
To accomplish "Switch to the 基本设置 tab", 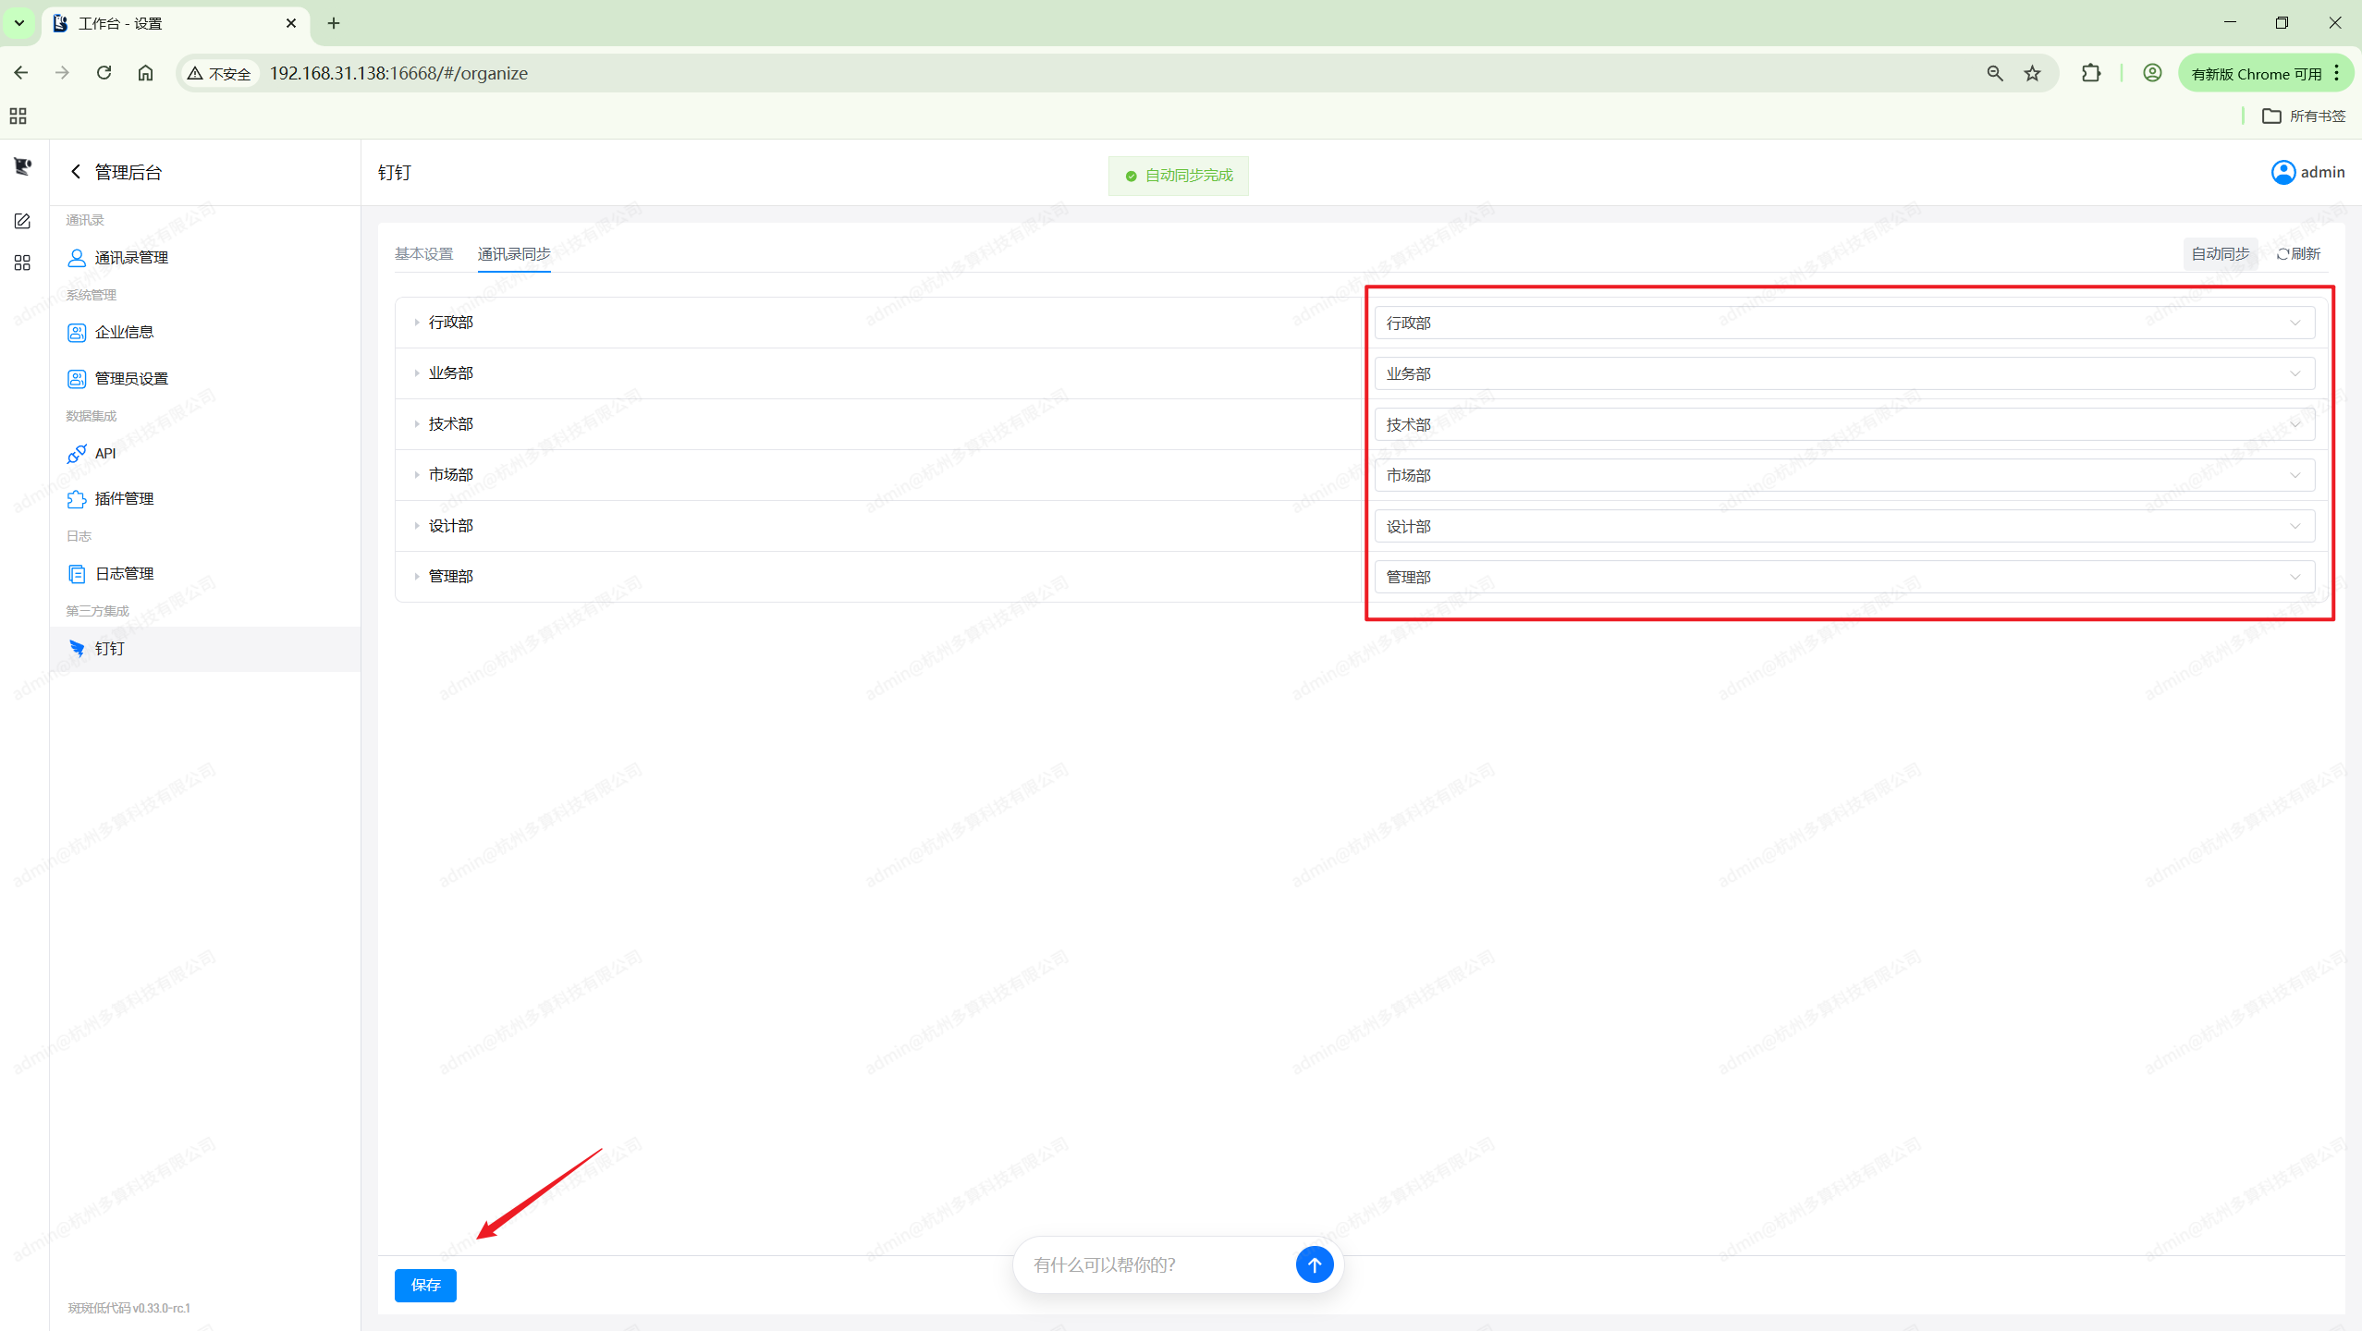I will 423,254.
